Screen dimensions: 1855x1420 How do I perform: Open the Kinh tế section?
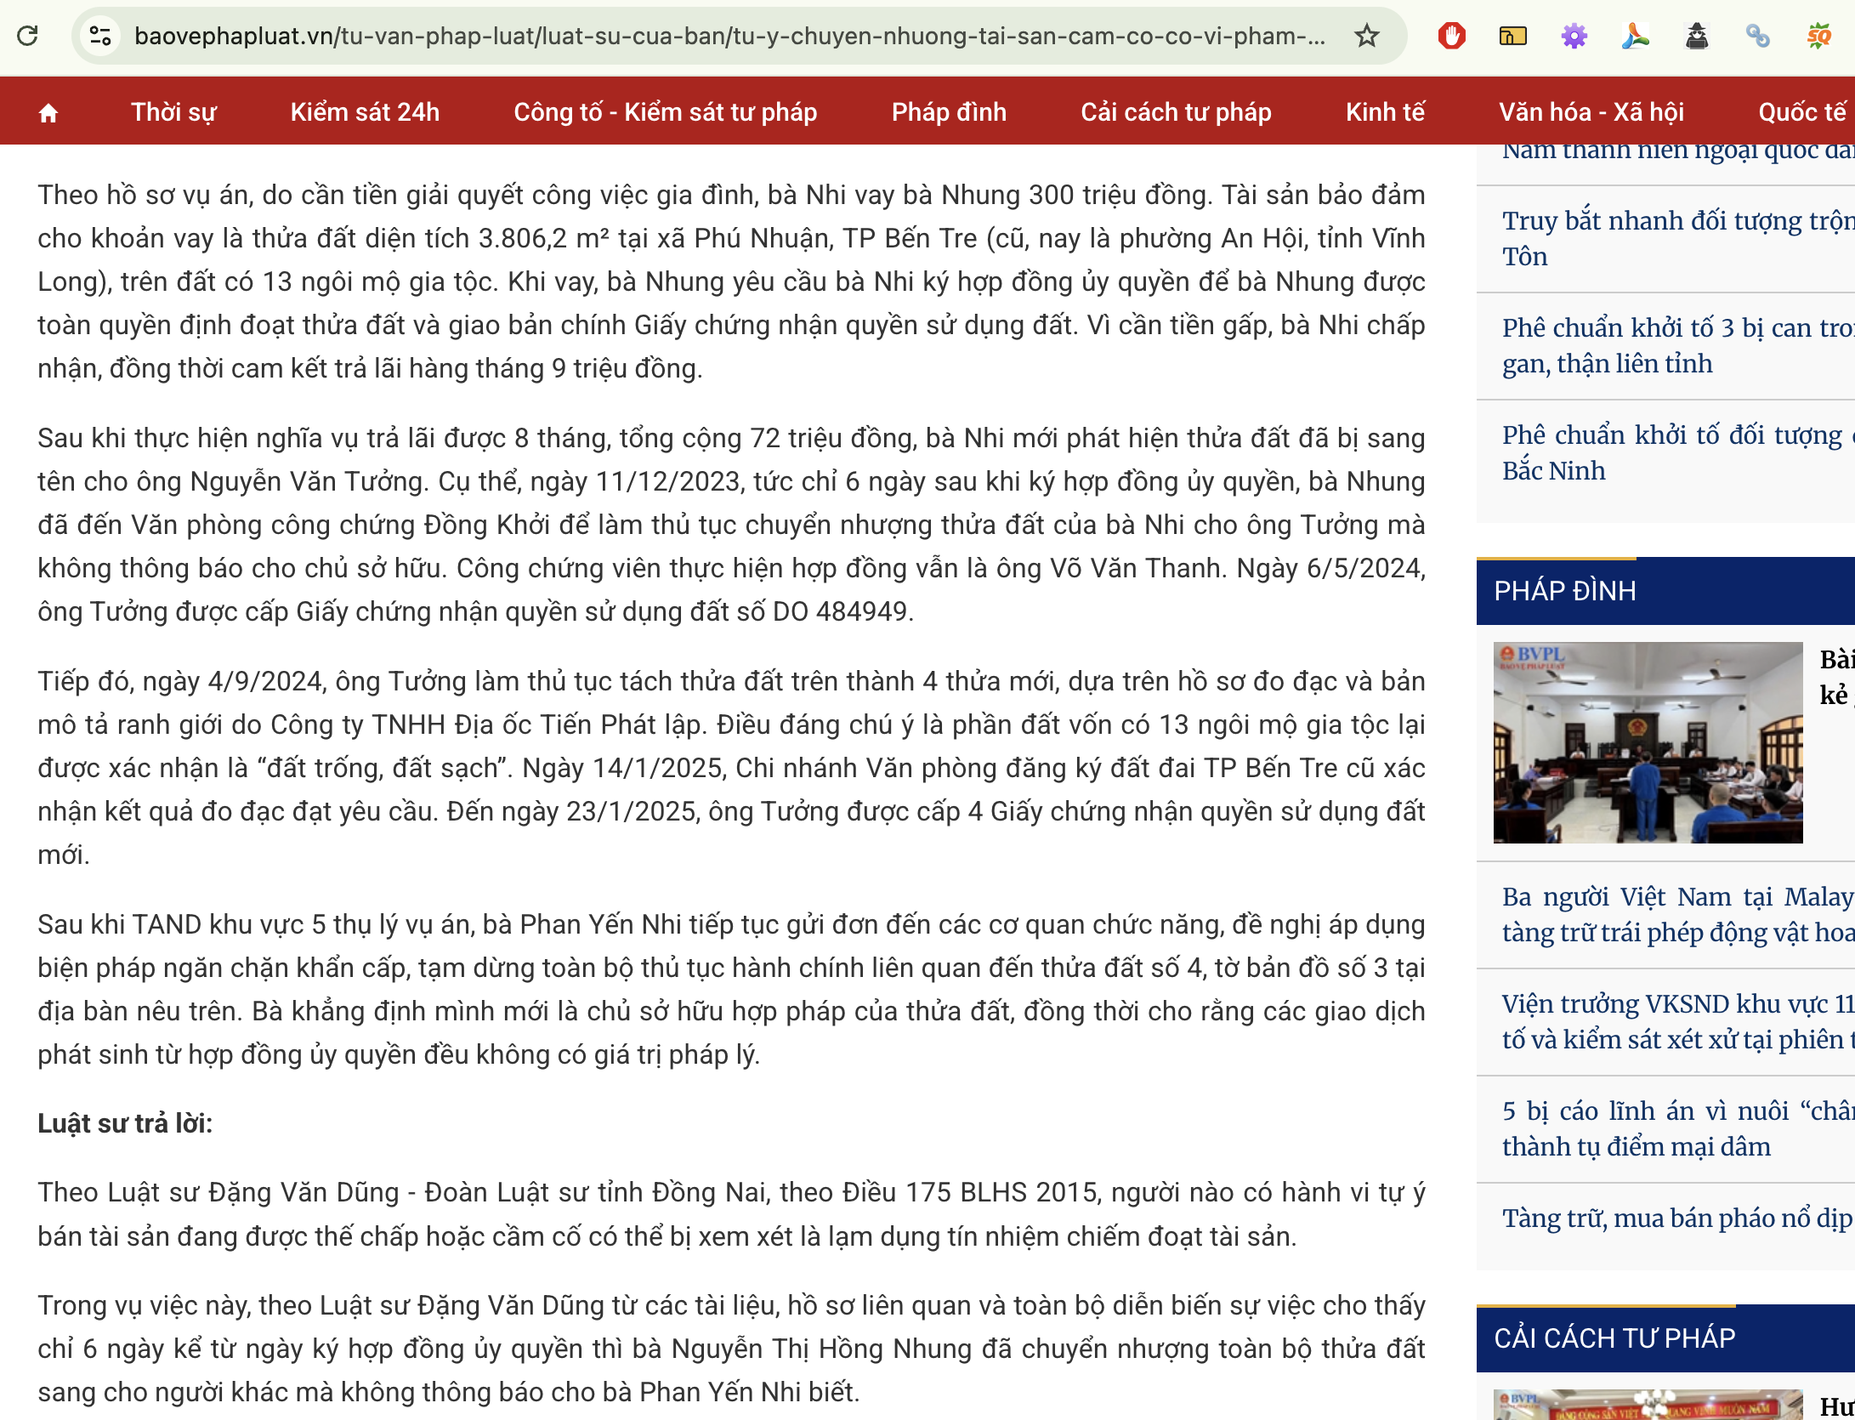pyautogui.click(x=1385, y=111)
